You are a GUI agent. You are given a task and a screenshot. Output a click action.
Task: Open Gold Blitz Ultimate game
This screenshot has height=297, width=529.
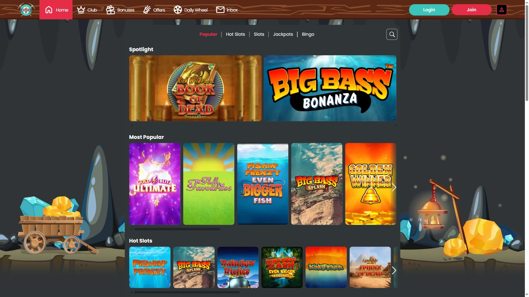155,184
